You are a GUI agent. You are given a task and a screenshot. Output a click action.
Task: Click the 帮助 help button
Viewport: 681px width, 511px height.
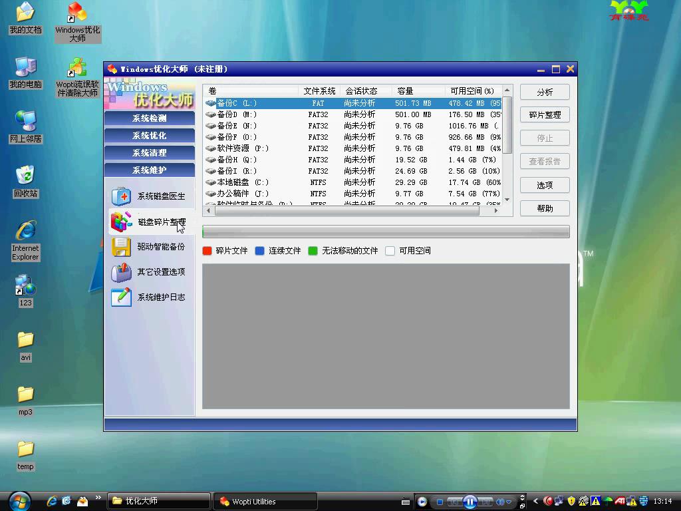click(545, 208)
